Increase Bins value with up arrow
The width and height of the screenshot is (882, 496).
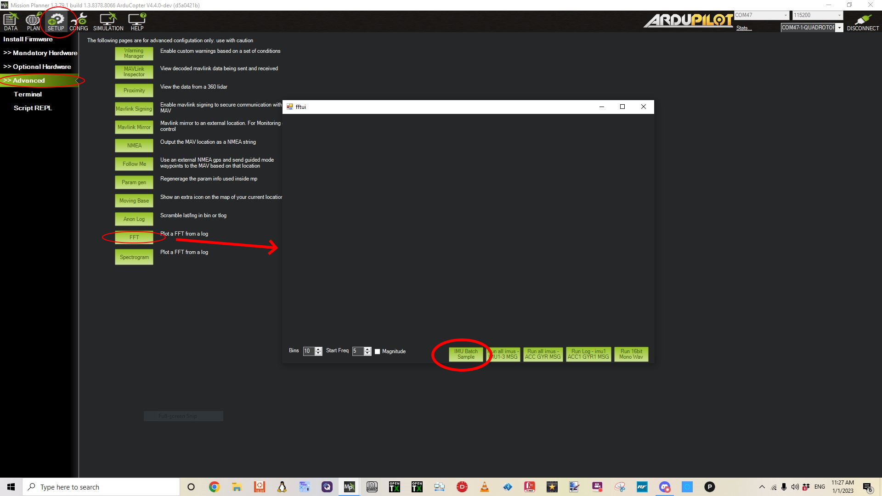coord(318,349)
